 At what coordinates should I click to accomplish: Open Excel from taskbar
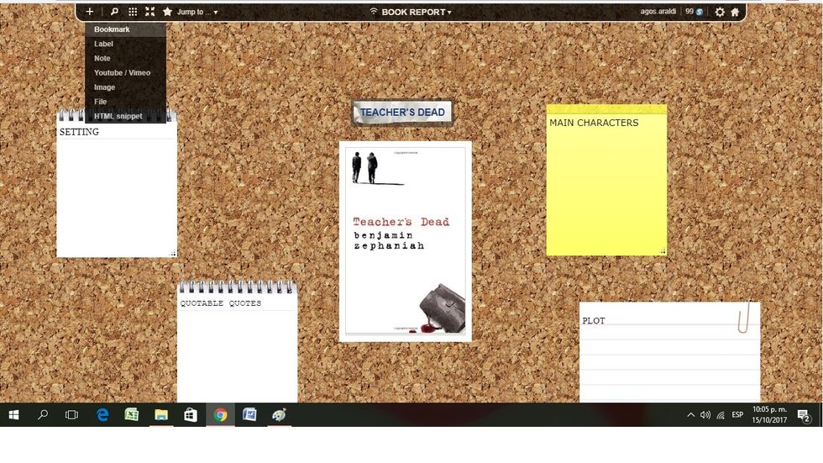pos(132,415)
